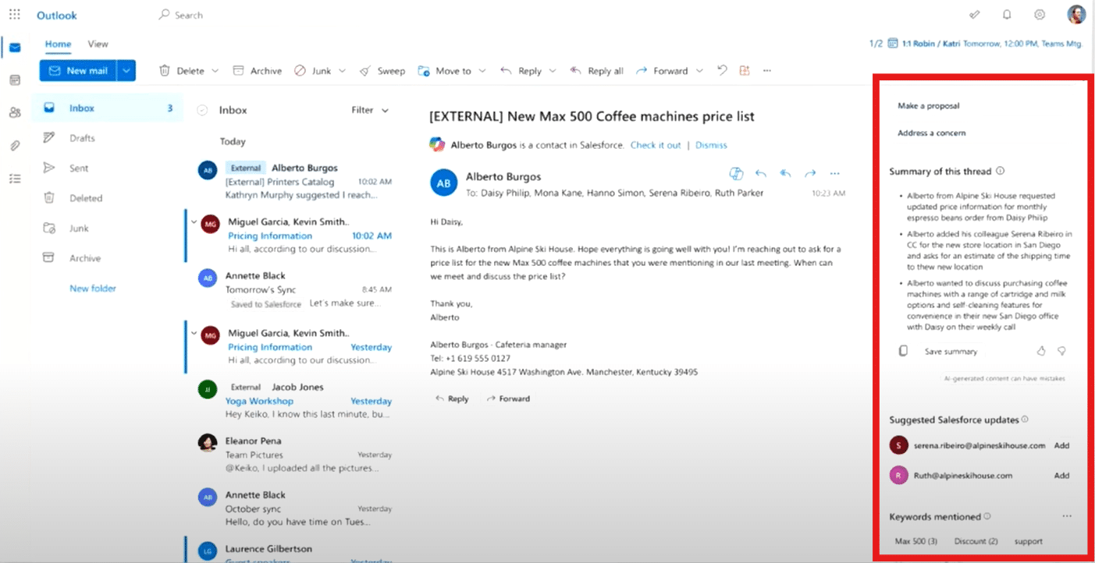
Task: Open the settings gear icon
Action: click(1040, 14)
